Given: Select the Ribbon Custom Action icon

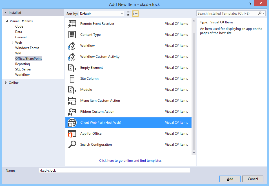Looking at the screenshot, I should point(72,112).
